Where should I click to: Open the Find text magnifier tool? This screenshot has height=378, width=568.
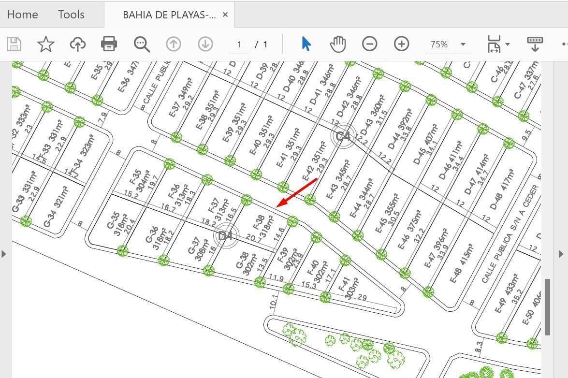pyautogui.click(x=142, y=44)
